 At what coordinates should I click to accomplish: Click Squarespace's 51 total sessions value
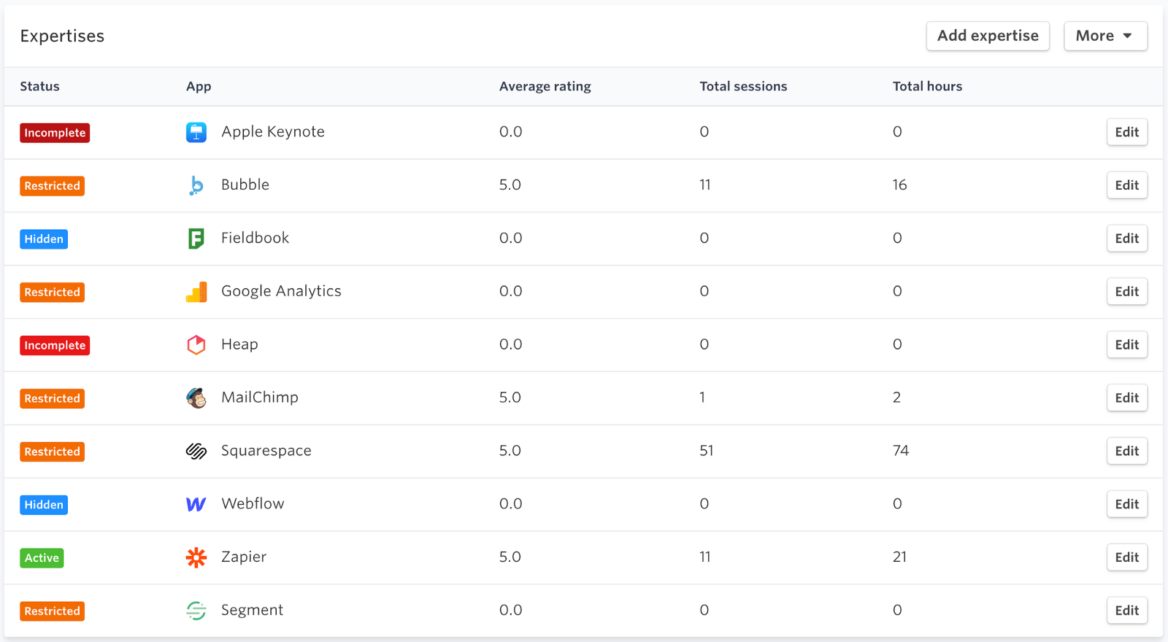click(706, 451)
